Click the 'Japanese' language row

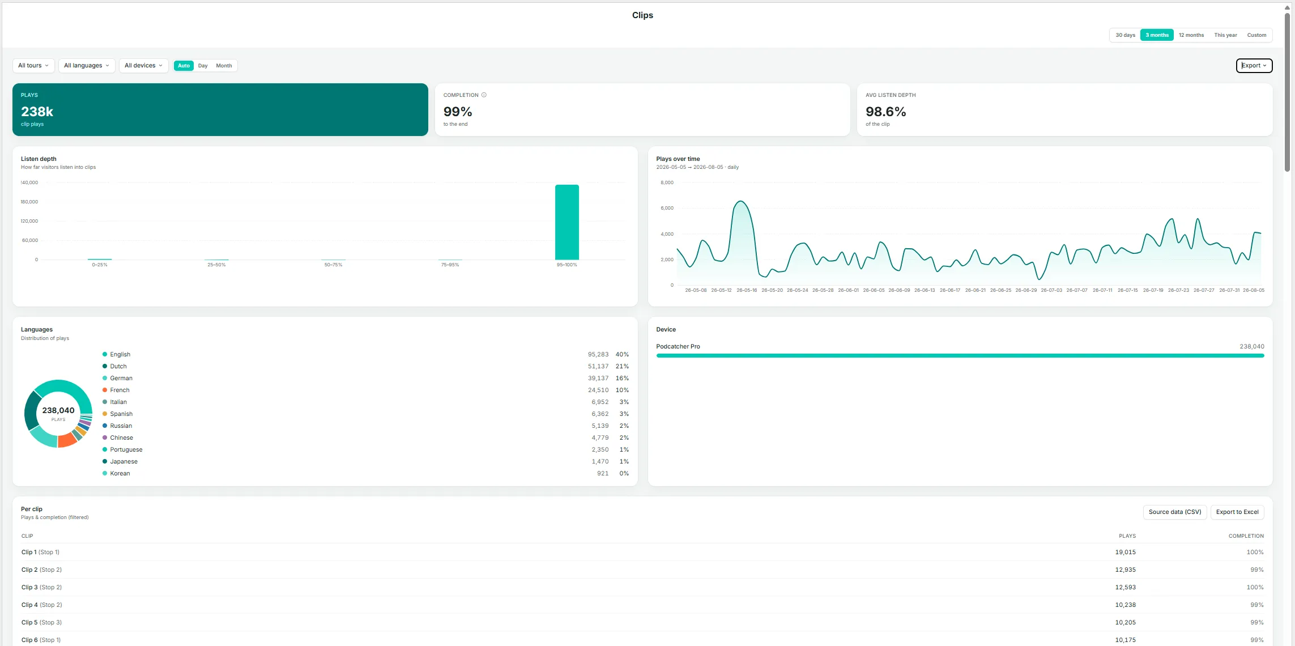pyautogui.click(x=365, y=462)
